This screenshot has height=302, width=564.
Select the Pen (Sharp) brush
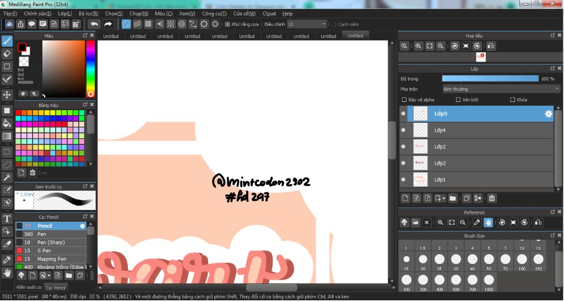pos(51,242)
